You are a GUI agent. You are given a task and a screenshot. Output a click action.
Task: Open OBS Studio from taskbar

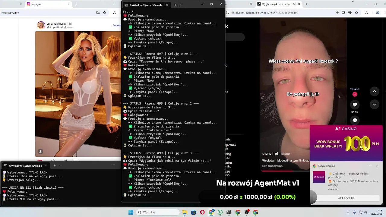click(x=247, y=212)
